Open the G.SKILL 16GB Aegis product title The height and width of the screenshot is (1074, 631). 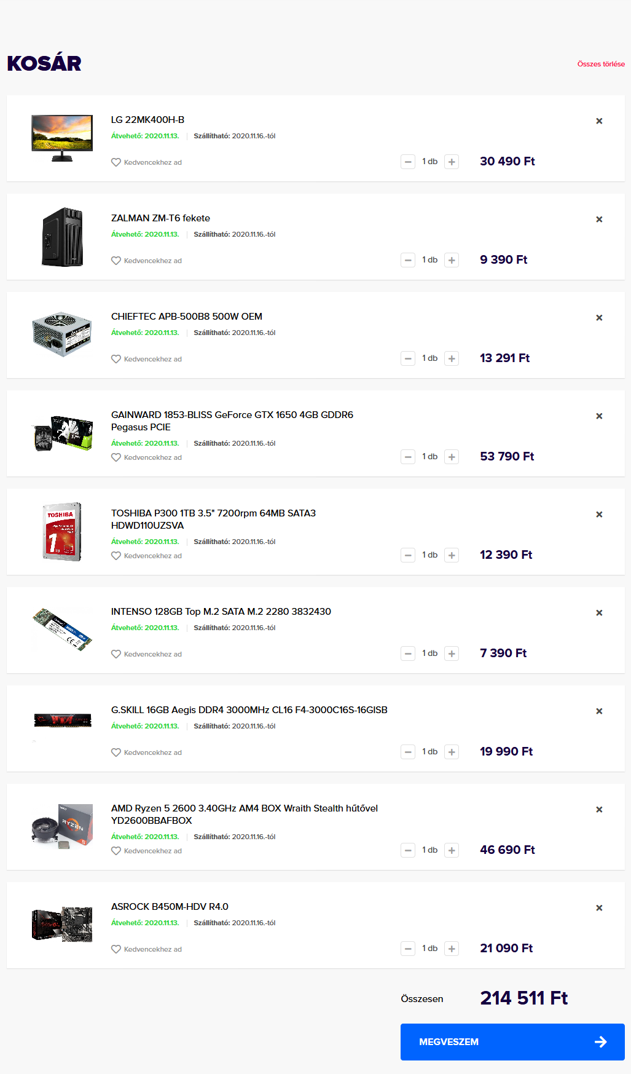point(249,710)
